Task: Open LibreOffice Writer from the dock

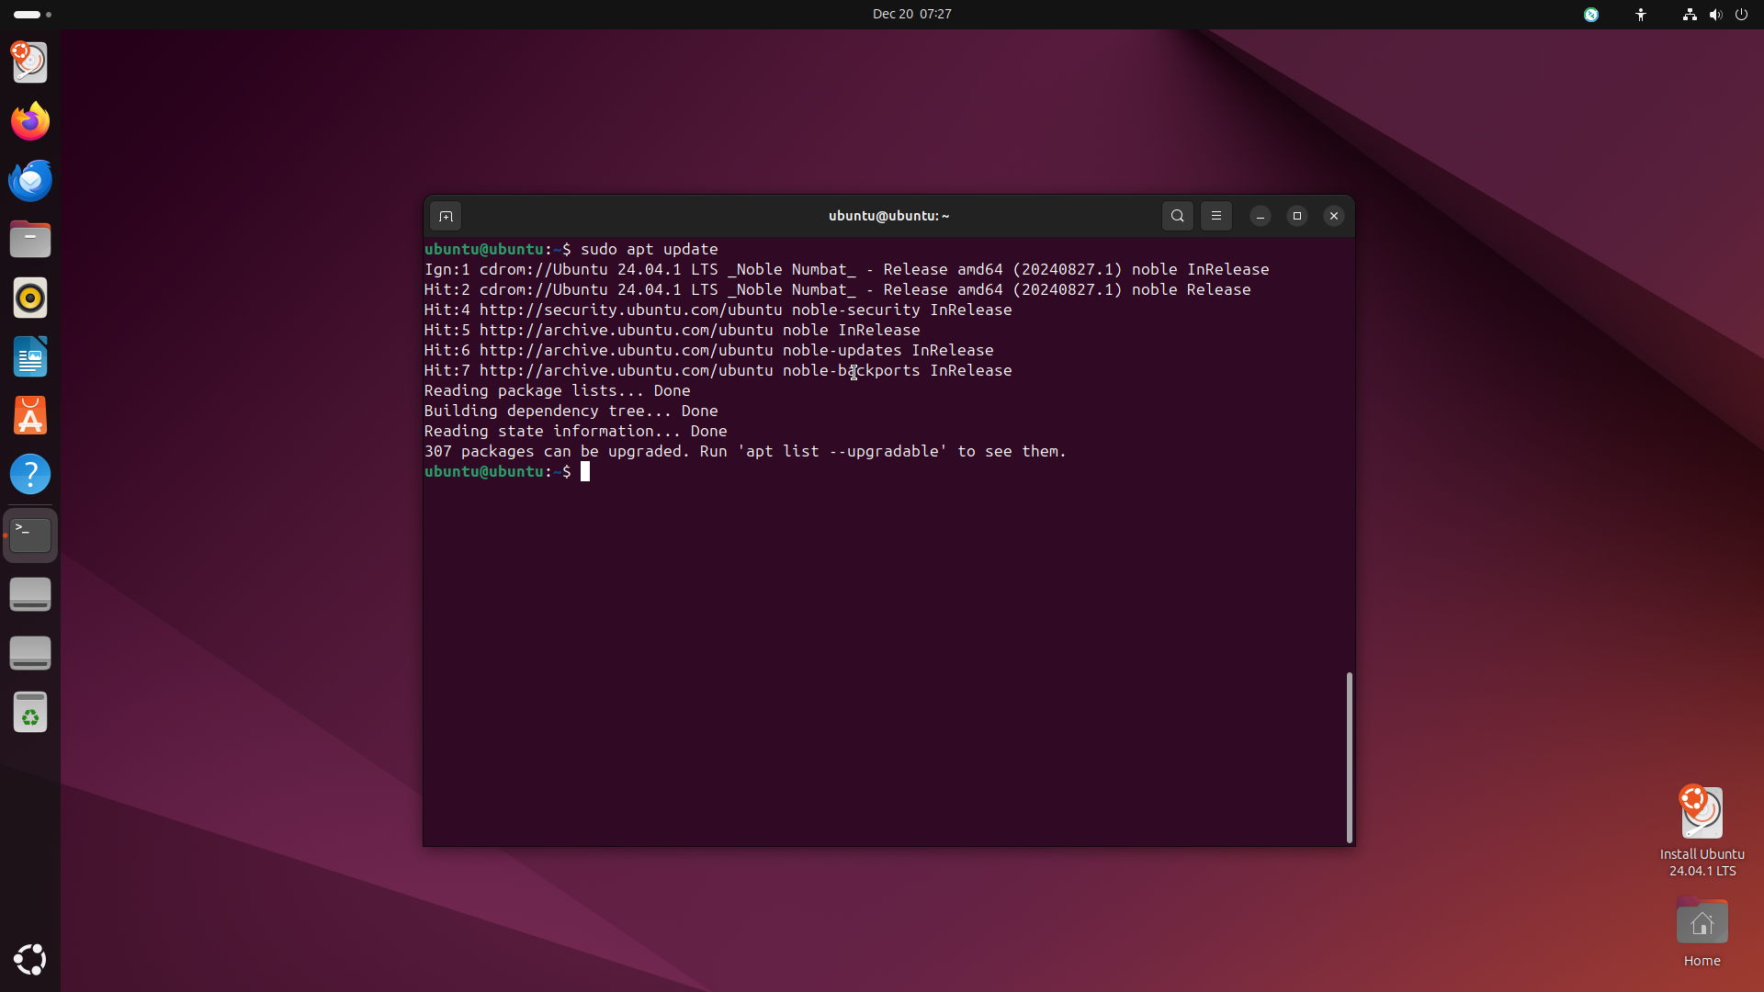Action: pos(30,356)
